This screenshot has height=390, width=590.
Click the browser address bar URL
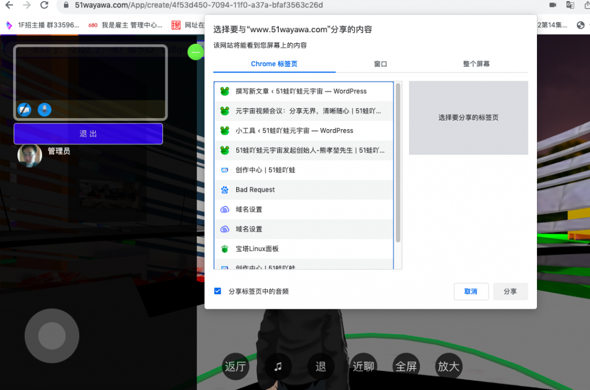(199, 5)
